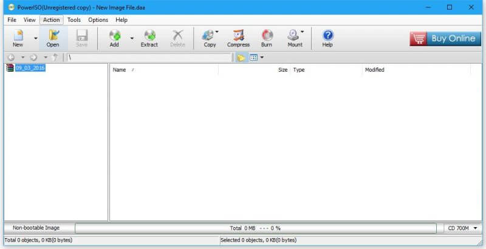The width and height of the screenshot is (486, 249).
Task: Open the File menu
Action: point(12,20)
